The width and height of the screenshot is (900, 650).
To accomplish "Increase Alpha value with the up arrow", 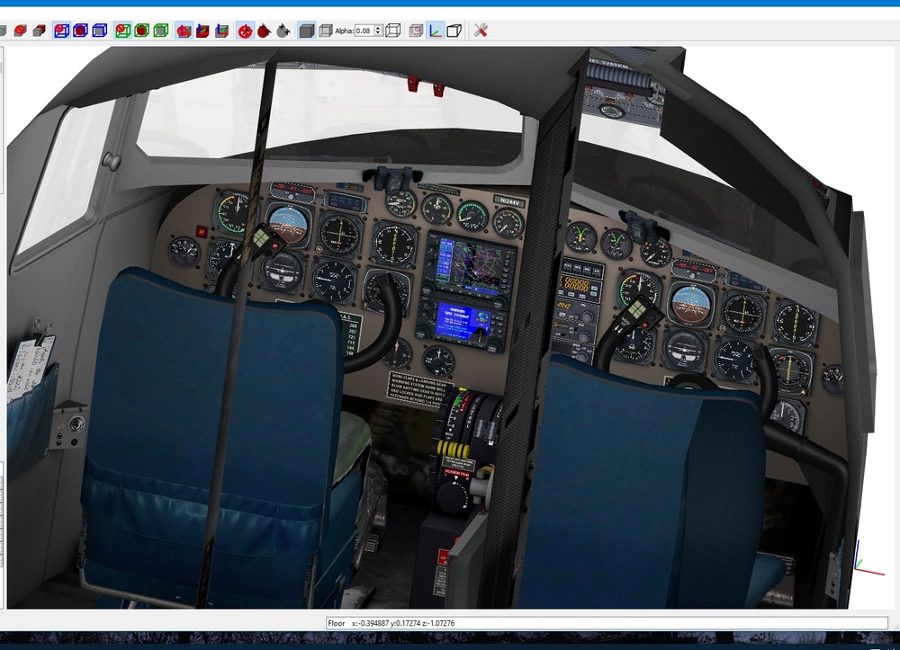I will click(x=379, y=28).
